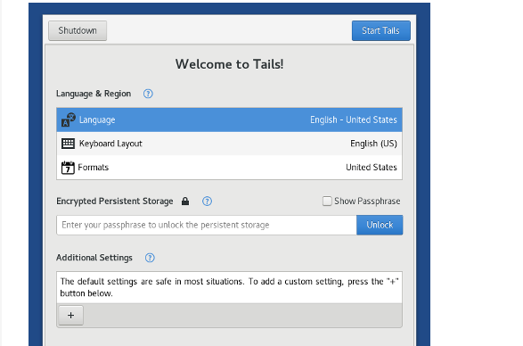Open the Formats row
This screenshot has width=523, height=346.
[230, 168]
